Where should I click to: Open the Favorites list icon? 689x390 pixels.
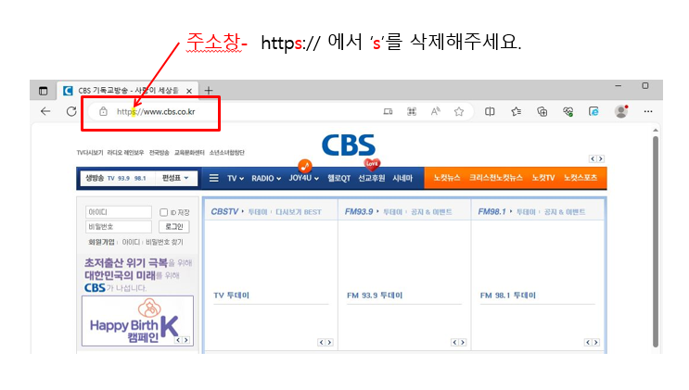pyautogui.click(x=516, y=111)
